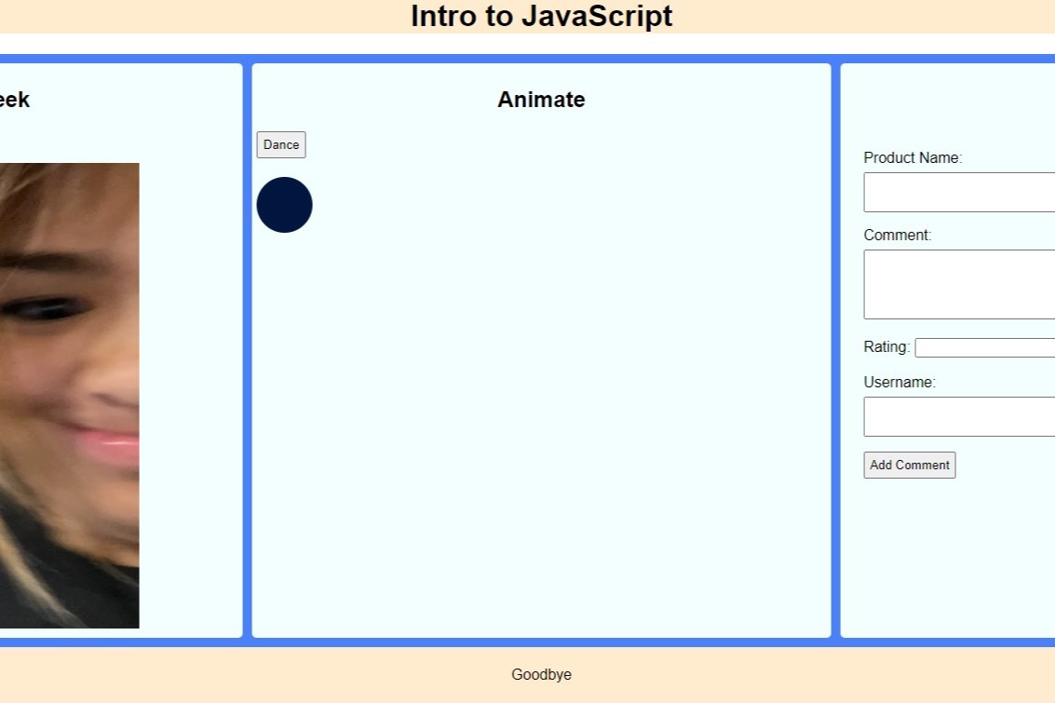Viewport: 1055px width, 703px height.
Task: Click the Goodbye footer text
Action: [542, 675]
